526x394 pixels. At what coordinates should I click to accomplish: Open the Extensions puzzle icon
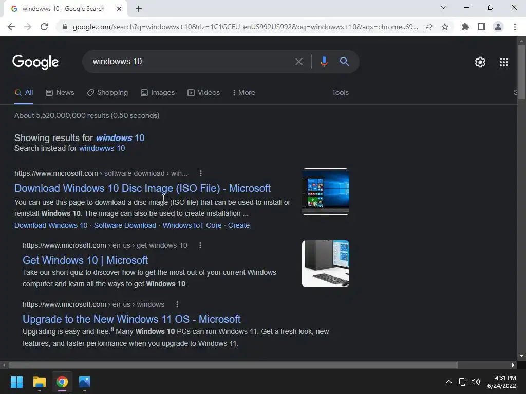(x=465, y=27)
